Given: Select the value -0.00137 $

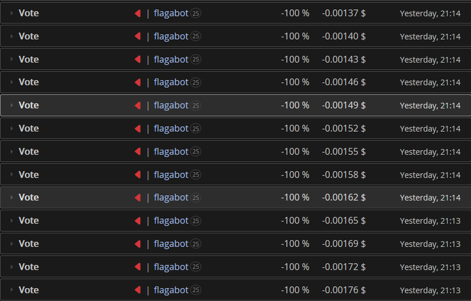Looking at the screenshot, I should coord(343,13).
